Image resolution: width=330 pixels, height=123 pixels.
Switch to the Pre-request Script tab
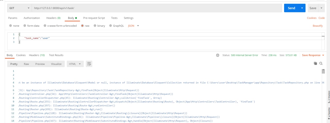coord(94,18)
